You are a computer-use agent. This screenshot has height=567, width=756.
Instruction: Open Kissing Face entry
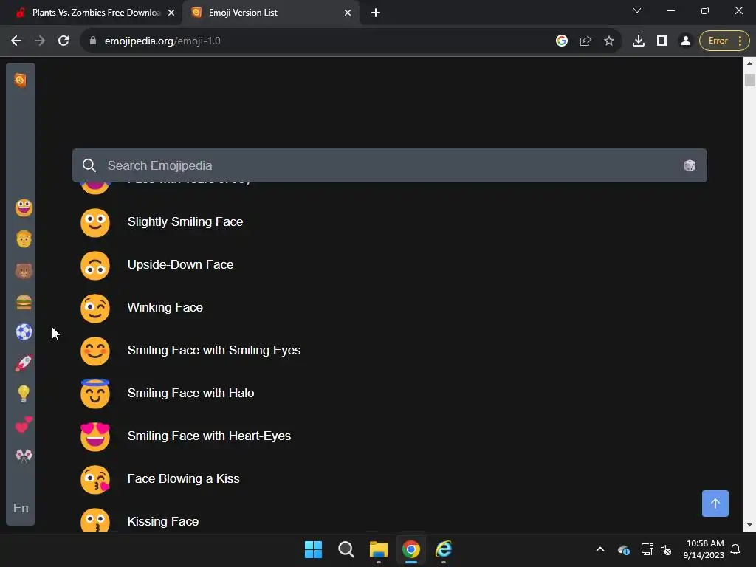163,522
